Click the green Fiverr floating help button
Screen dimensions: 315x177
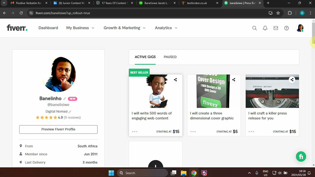click(x=301, y=157)
